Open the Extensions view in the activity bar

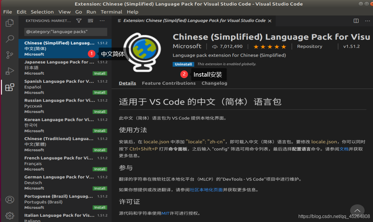point(10,87)
